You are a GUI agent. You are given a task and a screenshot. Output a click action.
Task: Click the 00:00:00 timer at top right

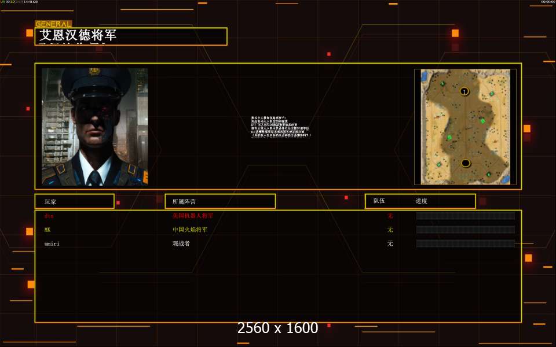(548, 2)
